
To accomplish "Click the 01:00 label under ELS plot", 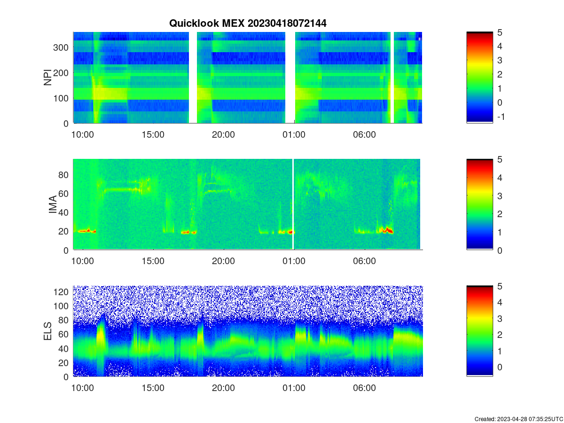I will coord(294,388).
